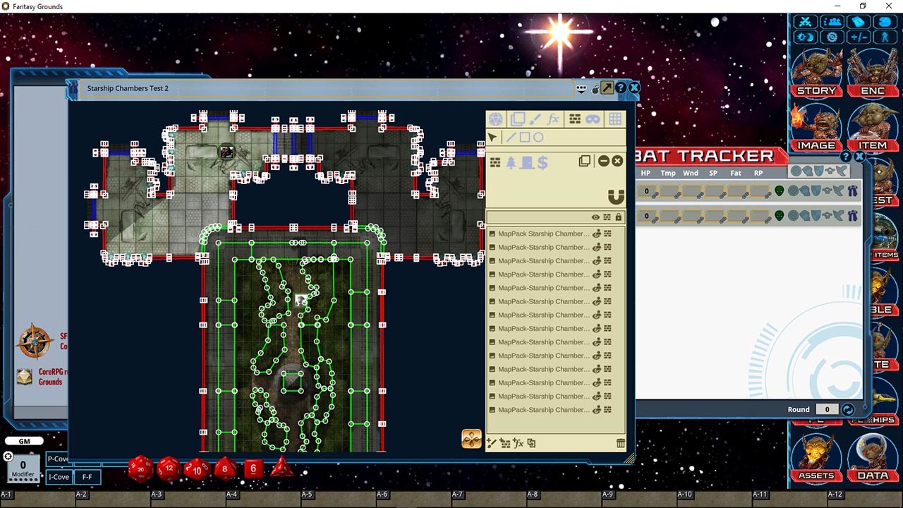Viewport: 903px width, 508px height.
Task: Open the ASSETS sidebar button
Action: [x=816, y=457]
